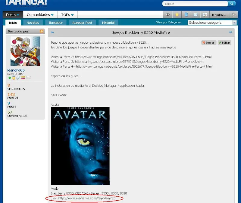Go to next post with right arrow

pos(230,32)
